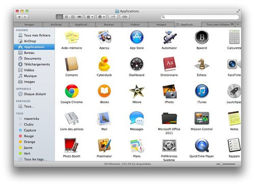Open the gear action menu dropdown
Image resolution: width=255 pixels, height=186 pixels.
click(x=101, y=17)
